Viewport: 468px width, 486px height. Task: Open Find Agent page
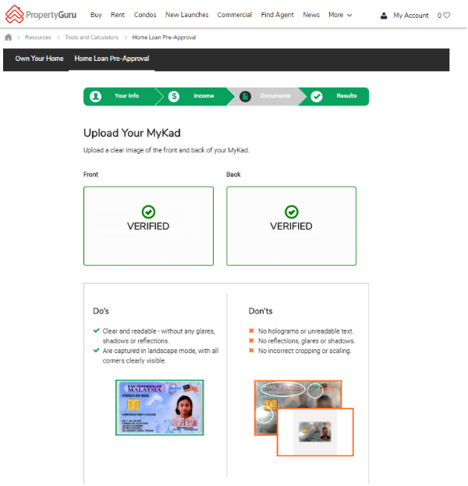click(277, 15)
